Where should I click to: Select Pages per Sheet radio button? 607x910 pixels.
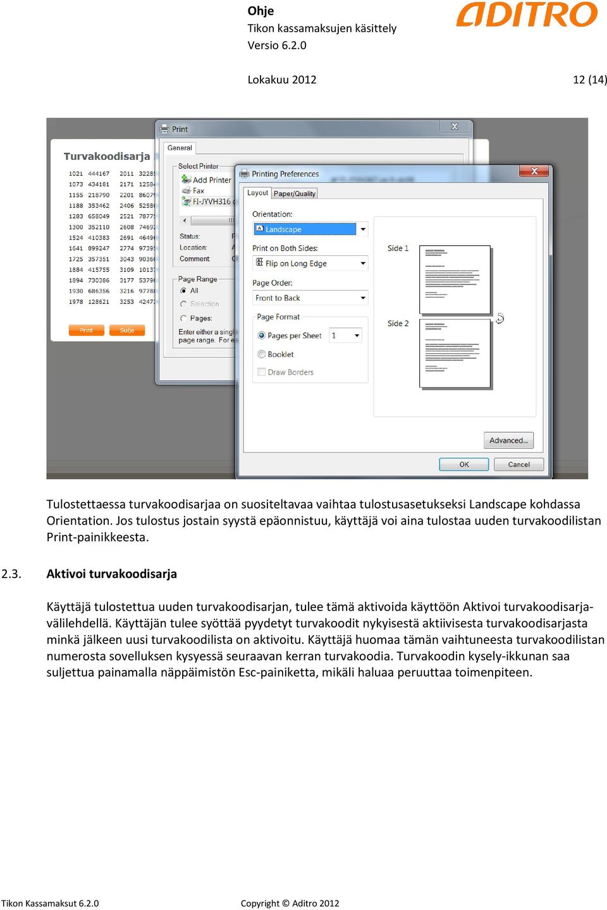(261, 336)
